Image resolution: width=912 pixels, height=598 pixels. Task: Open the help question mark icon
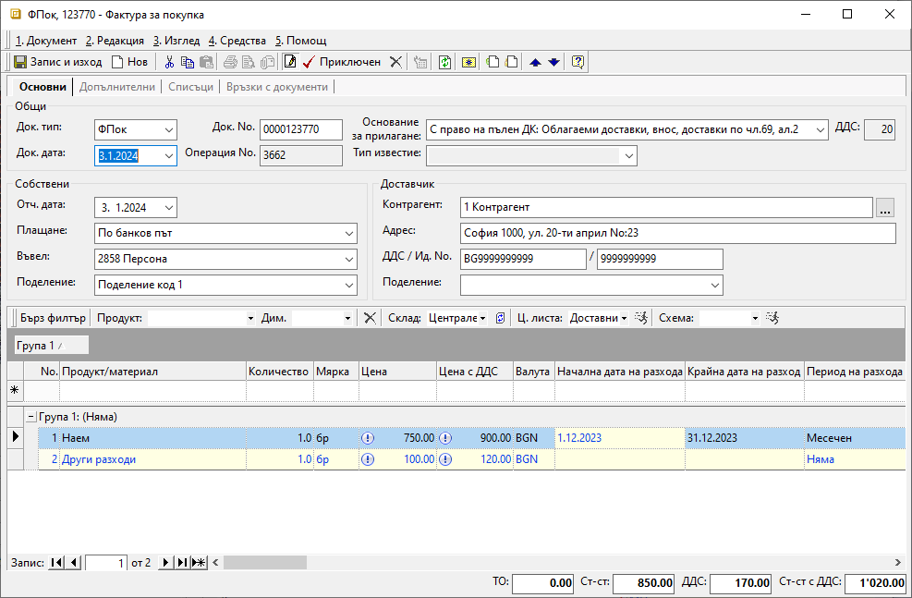click(x=578, y=62)
